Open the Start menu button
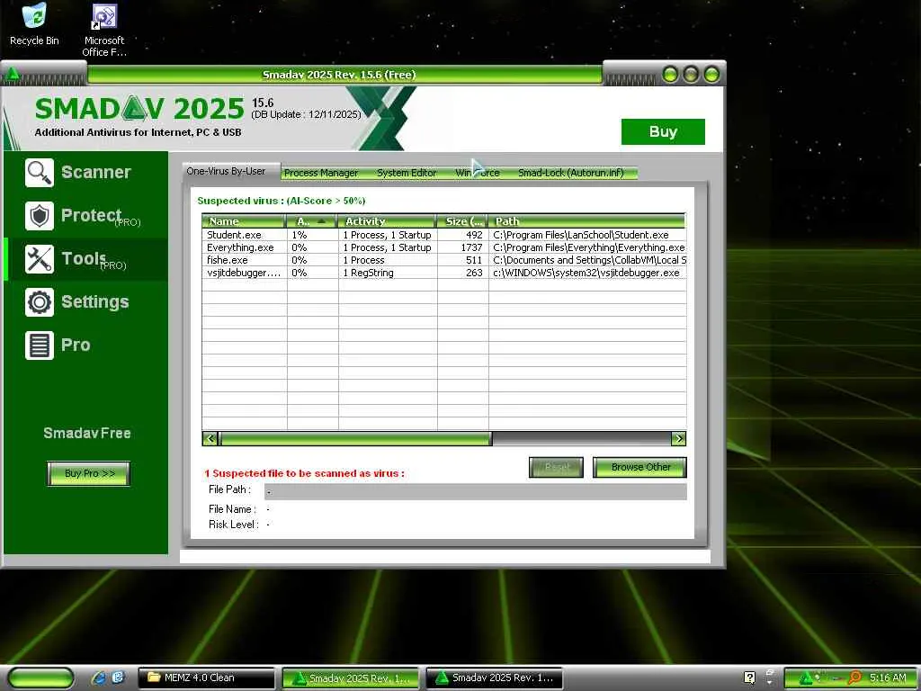 [x=40, y=678]
